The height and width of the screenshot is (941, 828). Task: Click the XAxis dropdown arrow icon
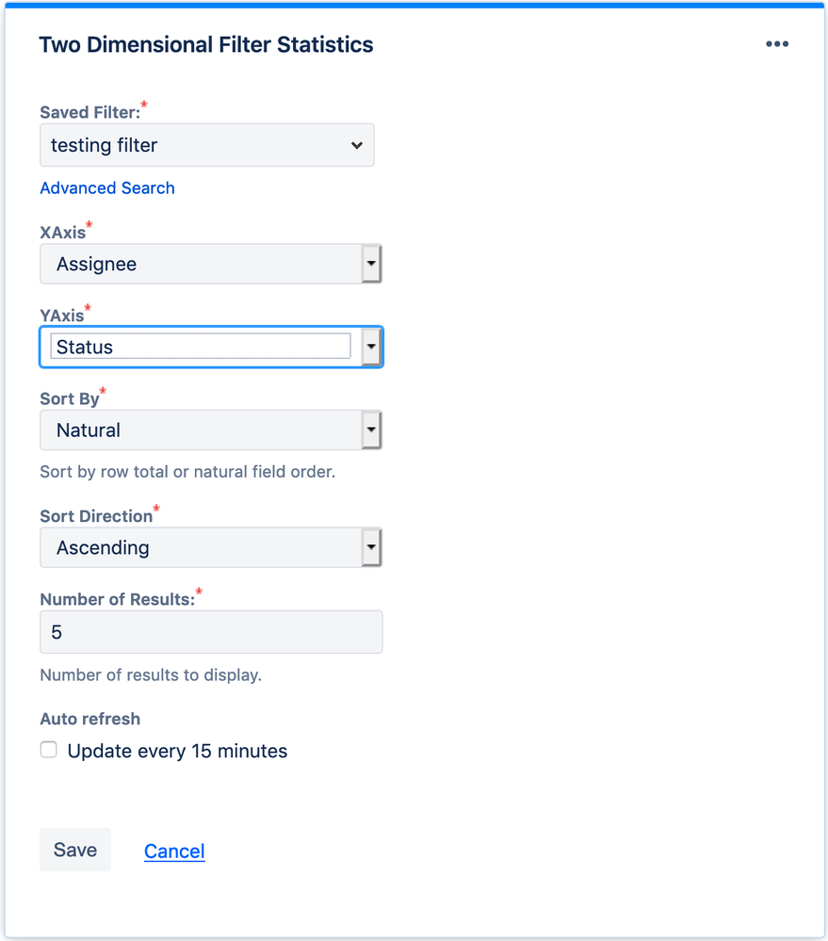(x=371, y=264)
